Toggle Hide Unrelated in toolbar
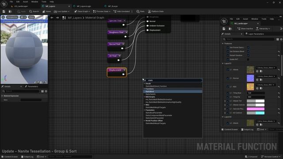 point(122,11)
